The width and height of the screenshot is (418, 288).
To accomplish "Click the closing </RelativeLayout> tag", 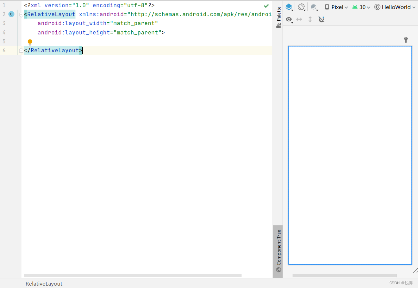I will click(53, 51).
